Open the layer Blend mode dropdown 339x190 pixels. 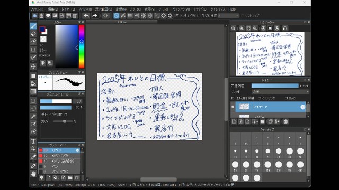coord(280,92)
